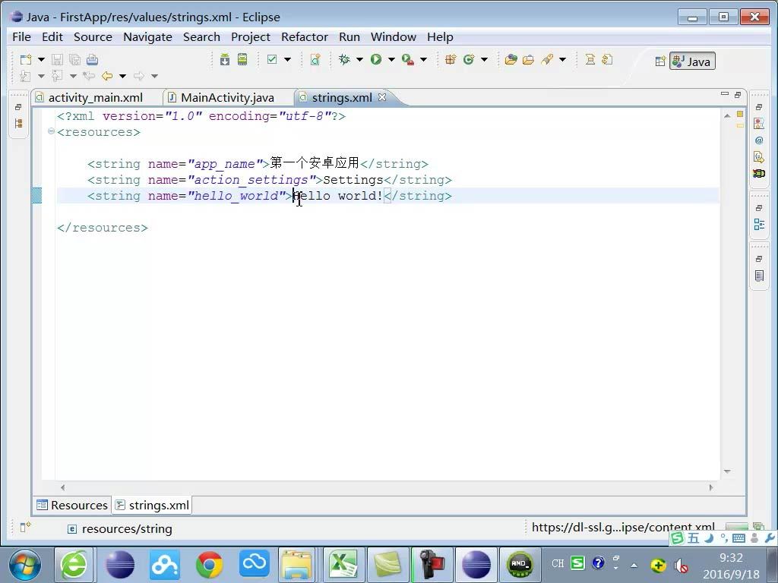Expand the External Tools dropdown arrow

423,59
